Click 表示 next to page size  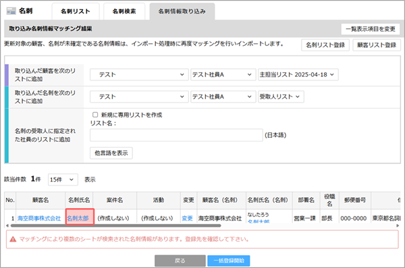coord(90,180)
